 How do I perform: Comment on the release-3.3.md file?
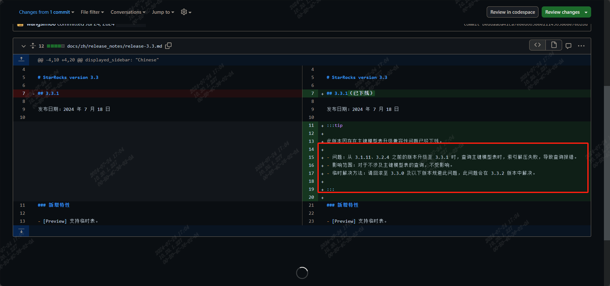568,46
